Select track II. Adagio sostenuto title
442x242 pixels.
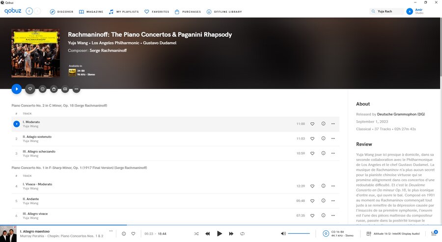(37, 136)
